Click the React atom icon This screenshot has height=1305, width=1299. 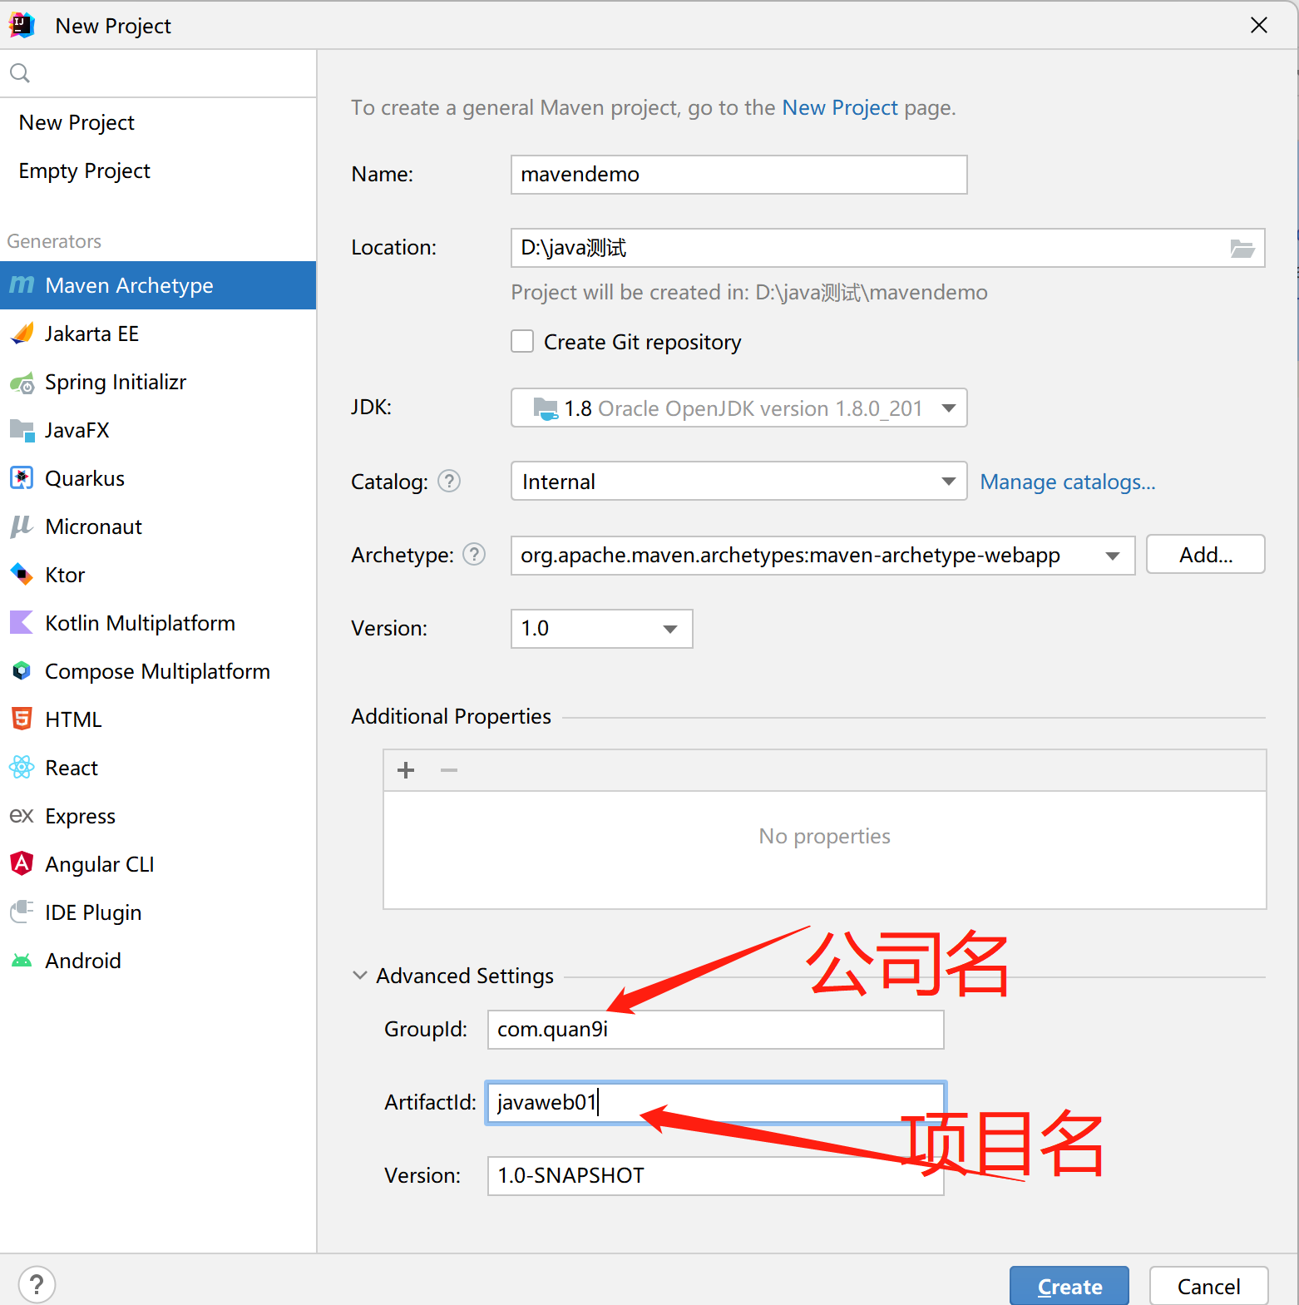coord(22,768)
